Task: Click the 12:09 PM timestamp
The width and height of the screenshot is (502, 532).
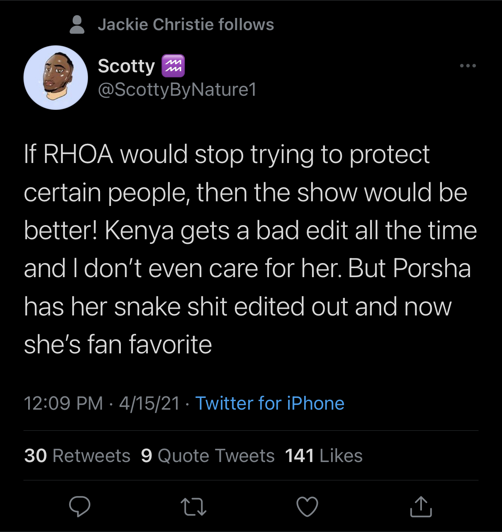Action: [63, 403]
